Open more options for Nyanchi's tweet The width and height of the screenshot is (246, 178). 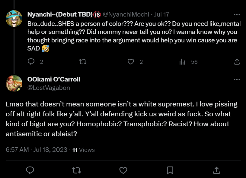pos(237,14)
